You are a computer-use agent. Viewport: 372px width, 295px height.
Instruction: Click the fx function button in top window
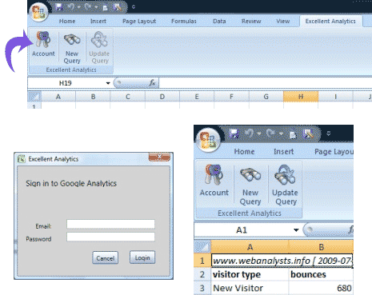coord(153,83)
